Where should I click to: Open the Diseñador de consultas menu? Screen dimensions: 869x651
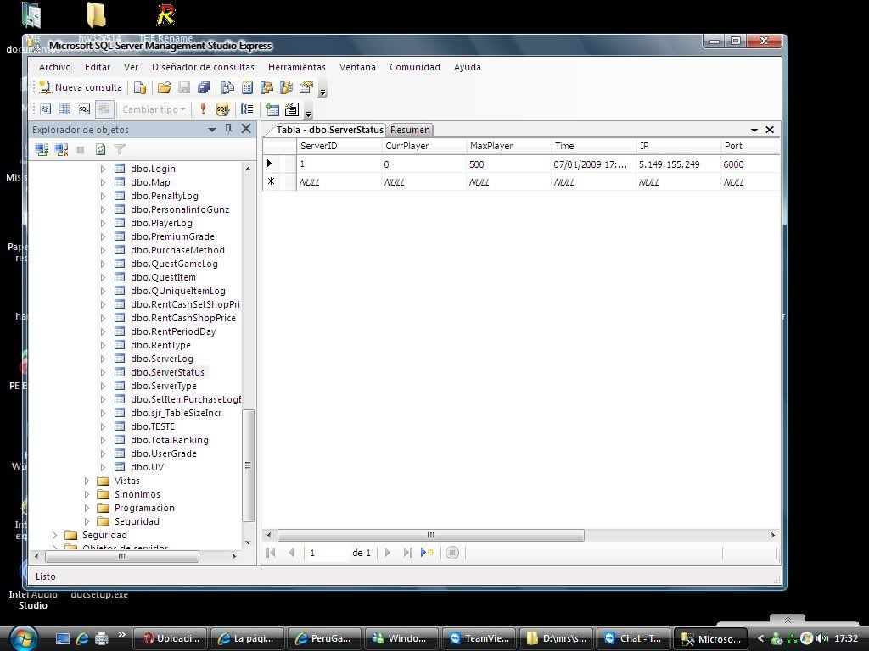pyautogui.click(x=204, y=67)
